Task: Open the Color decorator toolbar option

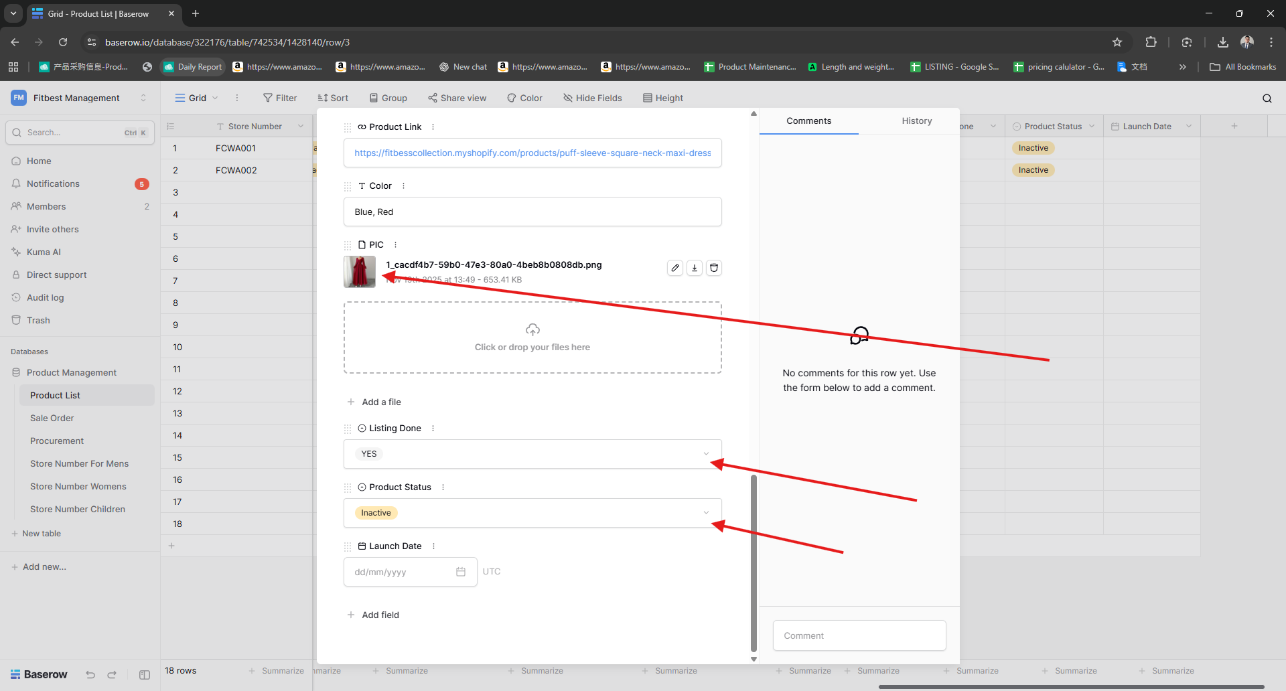Action: 524,98
